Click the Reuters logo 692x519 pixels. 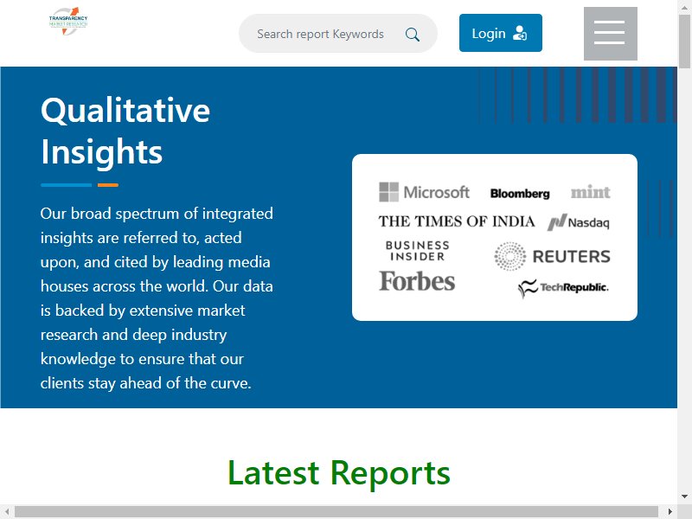pyautogui.click(x=552, y=256)
